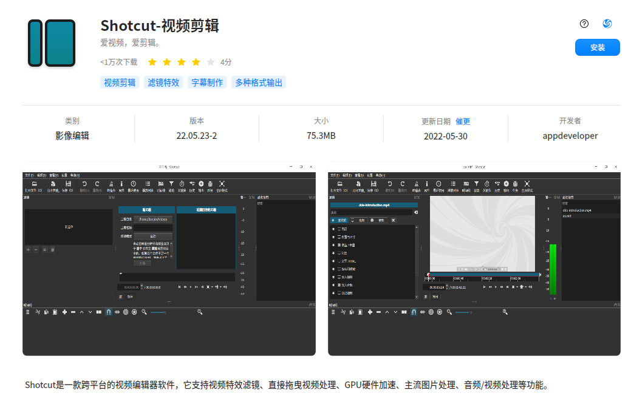Image resolution: width=631 pixels, height=396 pixels.
Task: Click the title Shotcut-视频剪辑
Action: pyautogui.click(x=160, y=25)
